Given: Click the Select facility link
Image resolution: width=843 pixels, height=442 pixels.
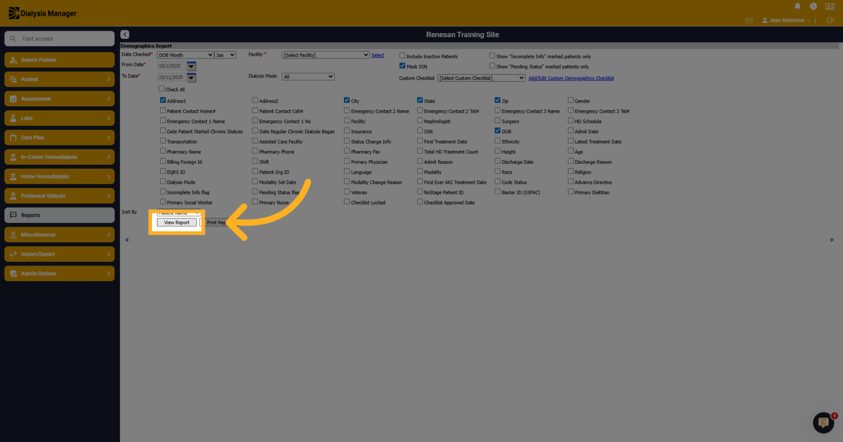Looking at the screenshot, I should pyautogui.click(x=378, y=55).
